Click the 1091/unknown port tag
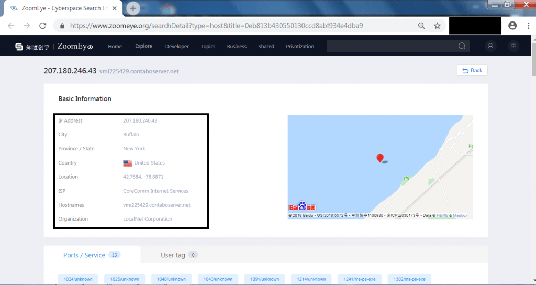 pos(264,279)
